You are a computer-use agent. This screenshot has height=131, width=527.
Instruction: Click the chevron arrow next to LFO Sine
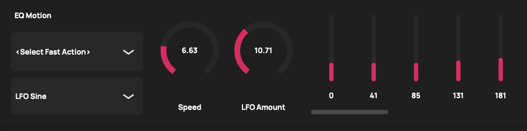click(128, 96)
